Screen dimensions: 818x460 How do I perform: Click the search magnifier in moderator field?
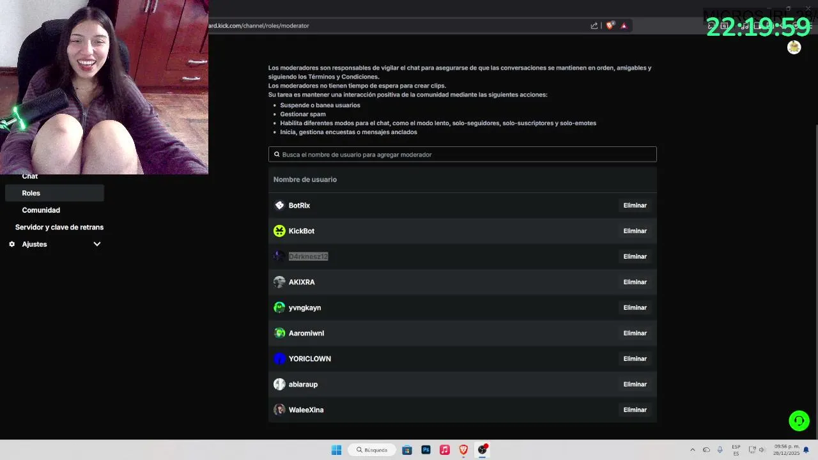[x=277, y=155]
